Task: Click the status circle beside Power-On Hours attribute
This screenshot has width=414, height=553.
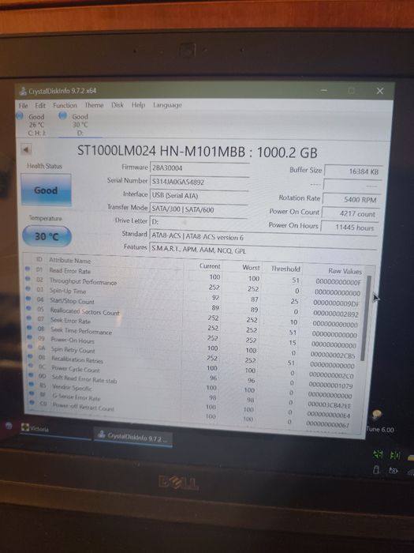Action: pyautogui.click(x=30, y=337)
